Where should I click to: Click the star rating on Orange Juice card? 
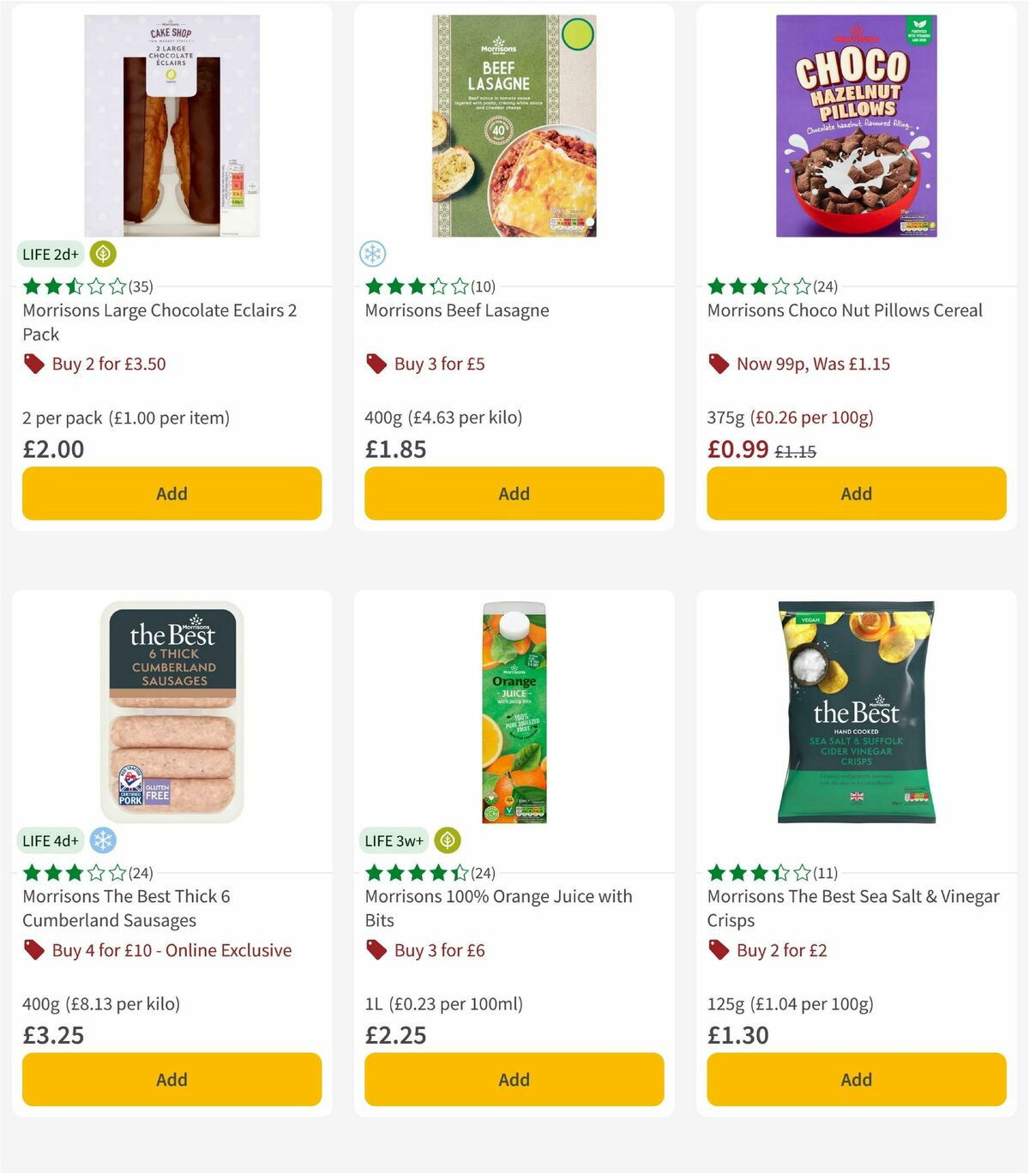[411, 872]
